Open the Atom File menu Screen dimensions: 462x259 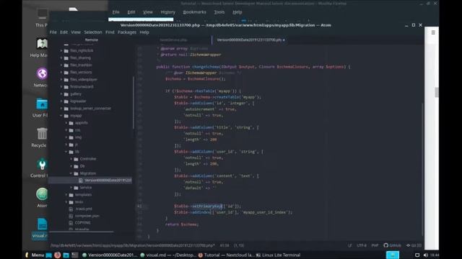(53, 32)
